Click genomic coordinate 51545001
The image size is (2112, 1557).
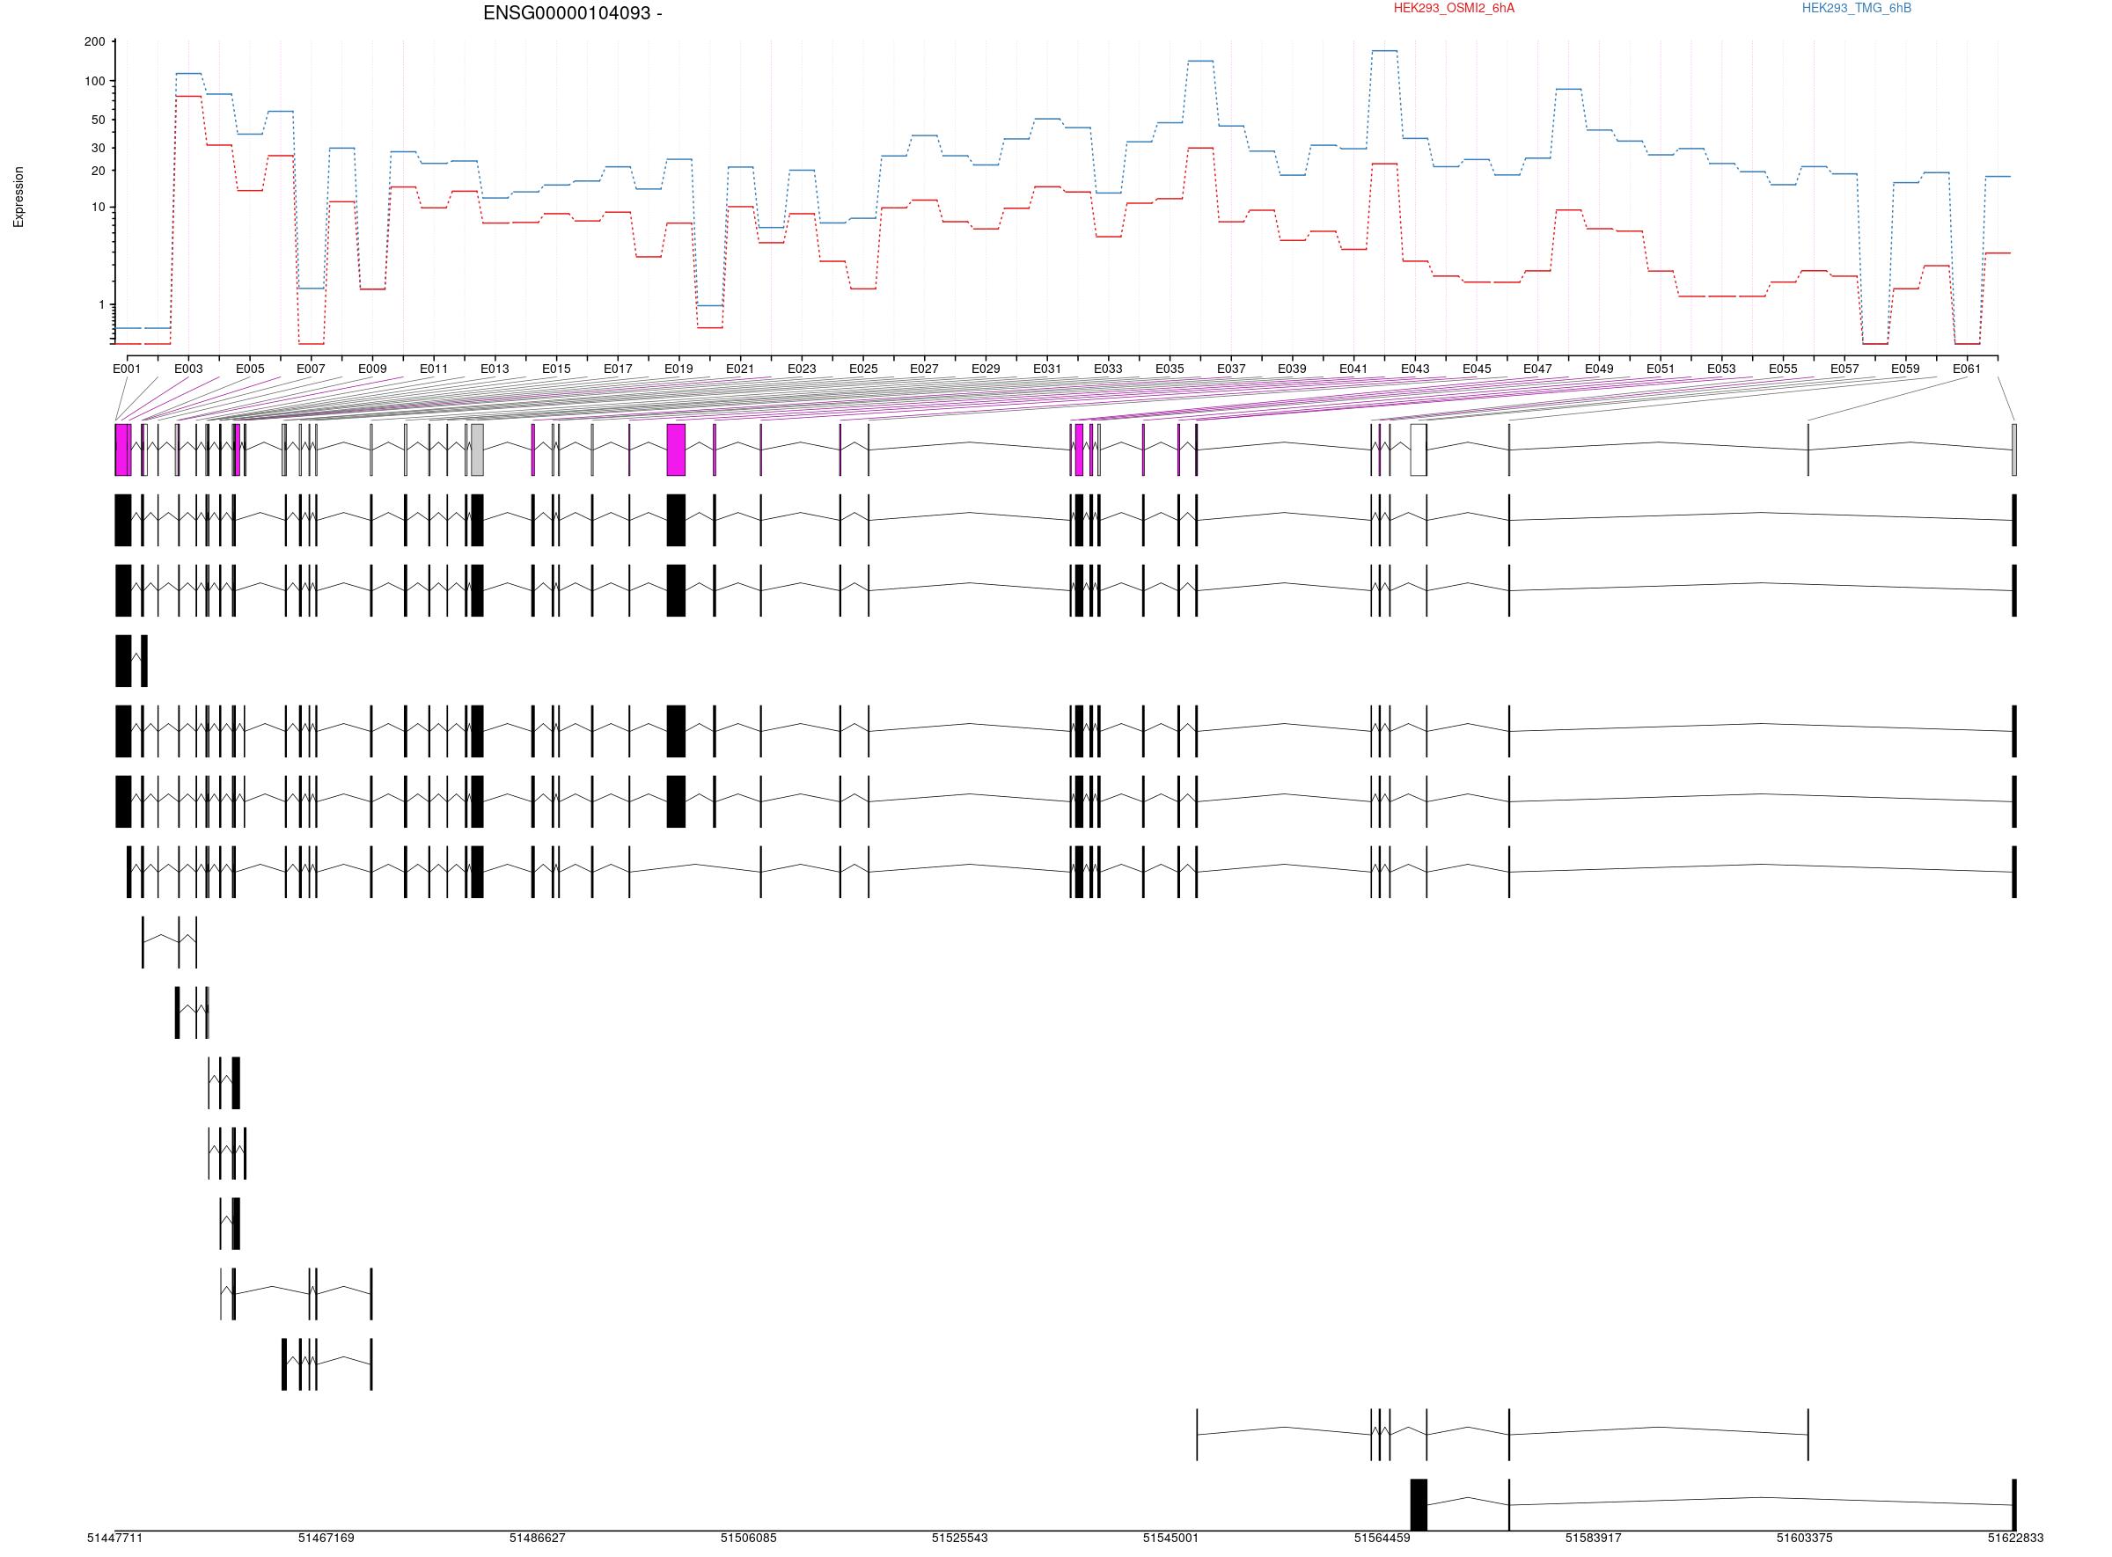(x=1171, y=1539)
